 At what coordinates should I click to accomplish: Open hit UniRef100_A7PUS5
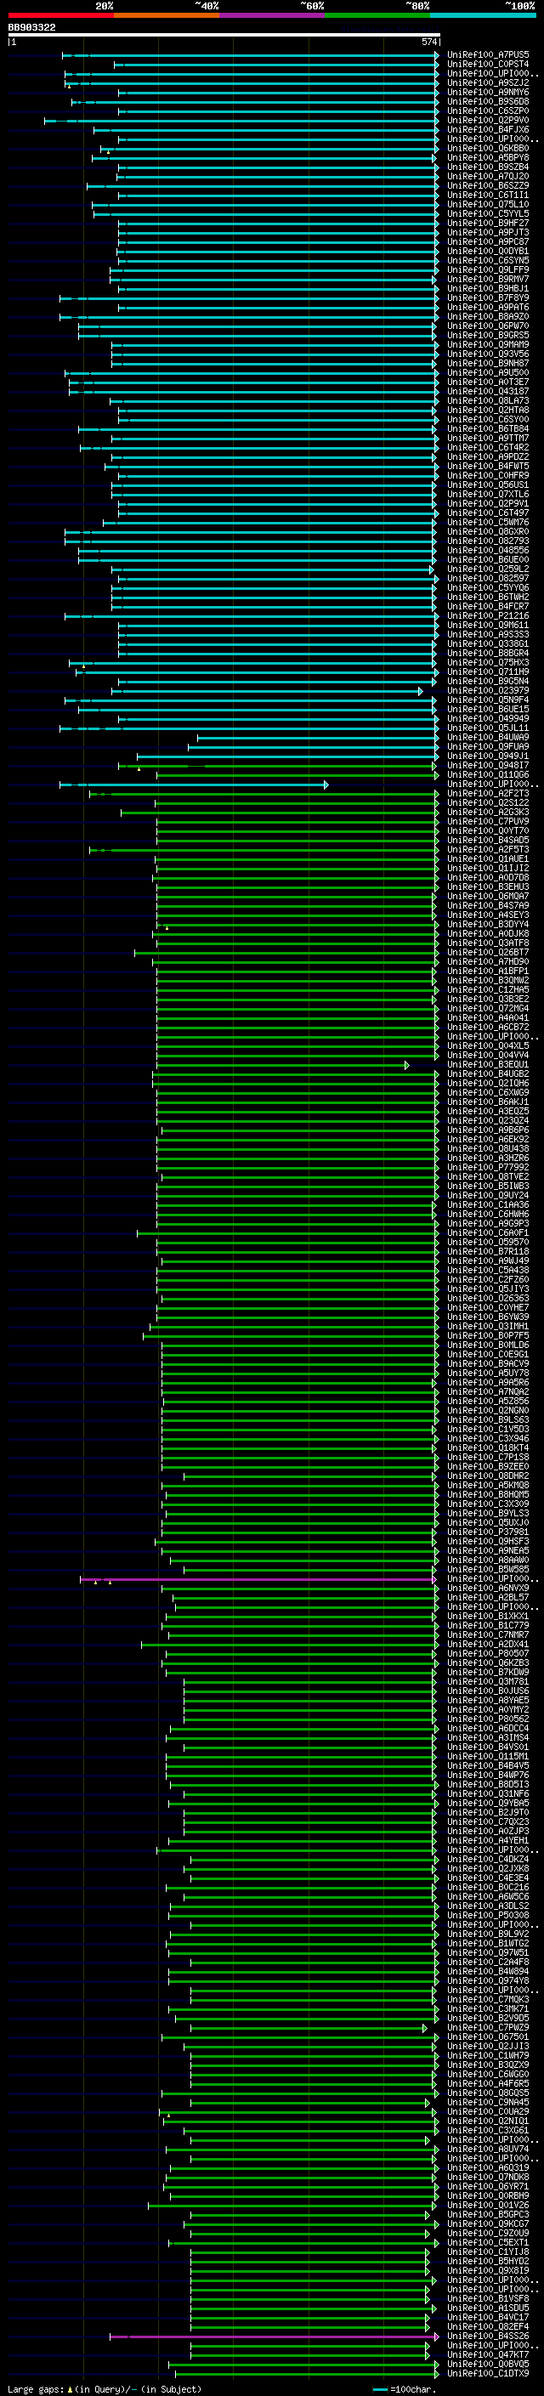(x=488, y=55)
